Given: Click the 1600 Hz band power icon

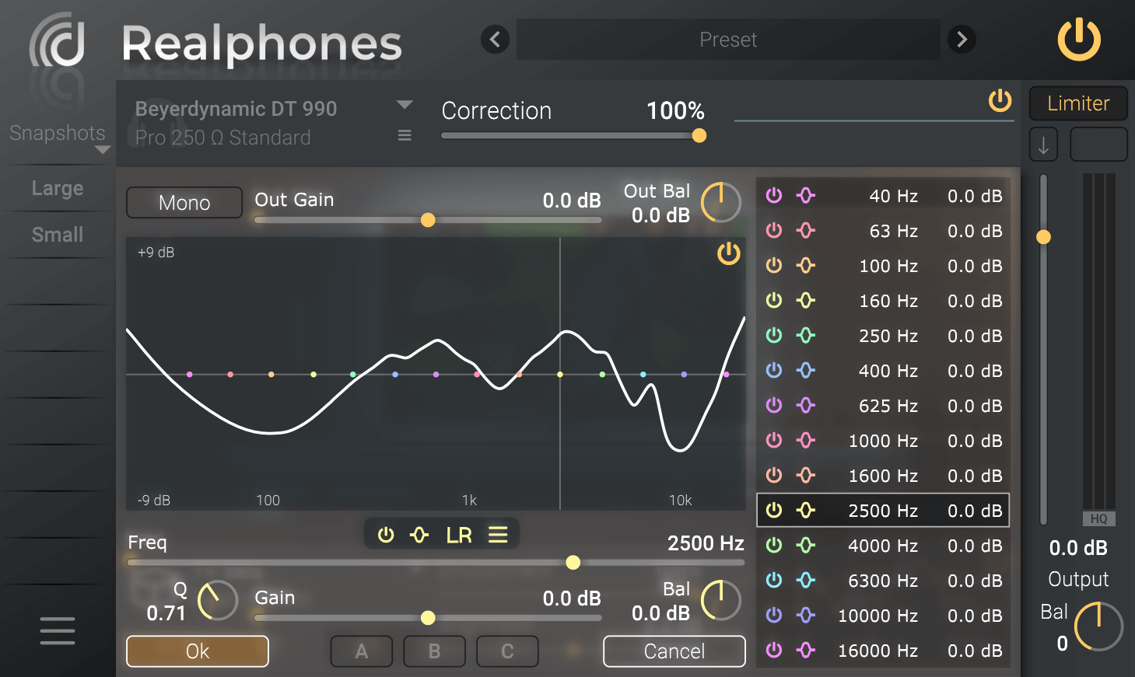Looking at the screenshot, I should (774, 475).
